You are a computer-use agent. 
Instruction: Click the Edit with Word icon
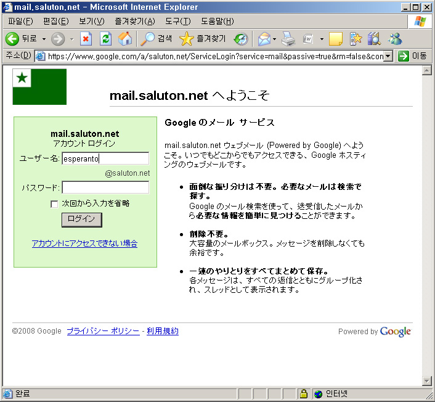click(308, 39)
